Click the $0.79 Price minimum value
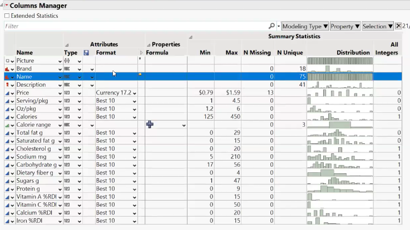Screen dimensions: 410x230 point(206,93)
